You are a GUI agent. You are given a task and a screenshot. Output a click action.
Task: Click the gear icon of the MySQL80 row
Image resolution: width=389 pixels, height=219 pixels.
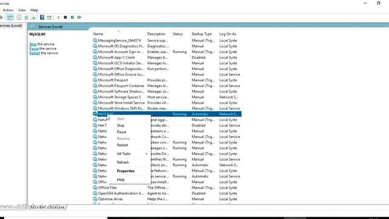[x=95, y=114]
